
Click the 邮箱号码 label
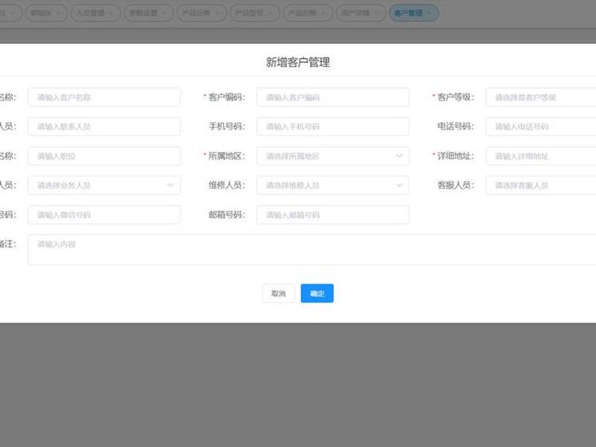coord(227,215)
